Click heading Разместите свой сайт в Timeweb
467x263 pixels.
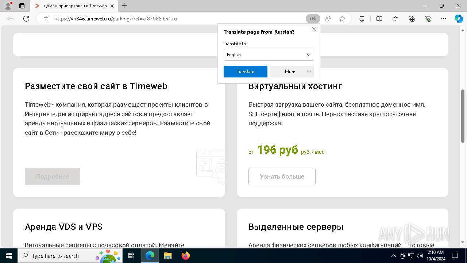(x=96, y=86)
